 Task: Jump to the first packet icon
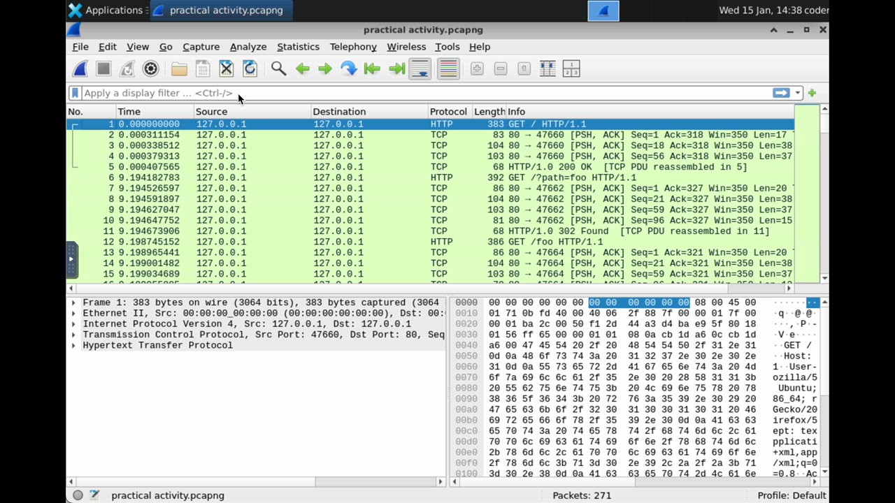point(372,68)
